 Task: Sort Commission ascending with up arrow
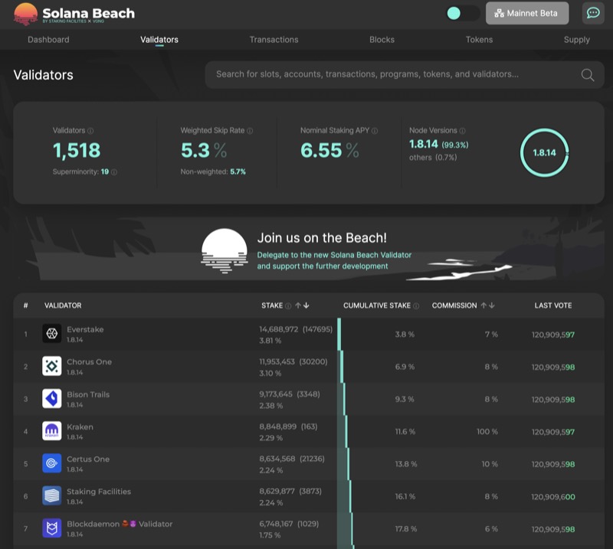(x=484, y=306)
